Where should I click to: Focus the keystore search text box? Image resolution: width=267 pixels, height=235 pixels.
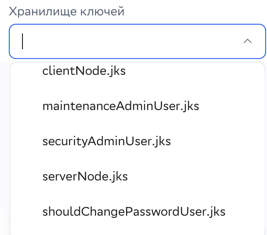(x=128, y=41)
